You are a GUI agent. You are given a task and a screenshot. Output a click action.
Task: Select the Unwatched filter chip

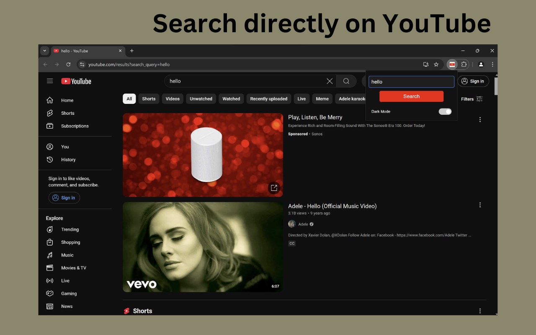pos(201,99)
